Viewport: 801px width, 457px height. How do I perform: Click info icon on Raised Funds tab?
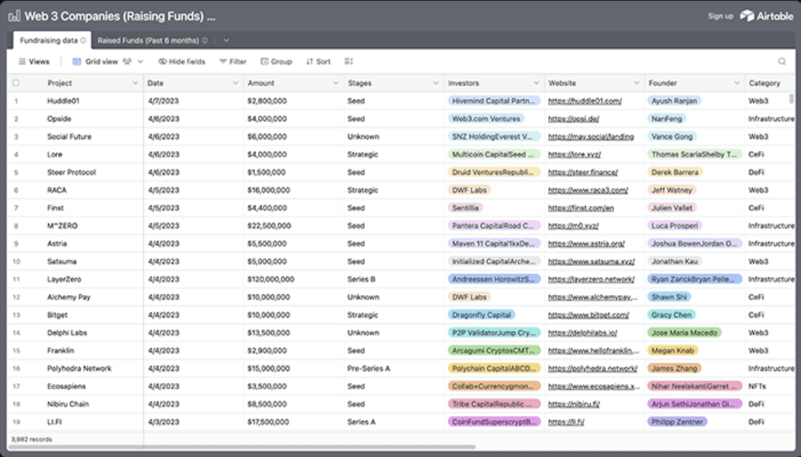point(205,41)
